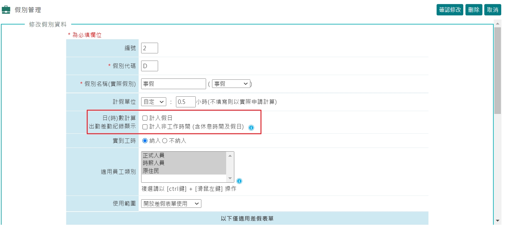
Task: Select 時薪人員 in employee list
Action: (x=184, y=163)
